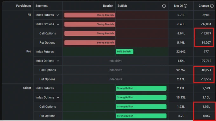Select Net OI value 92,757
Viewport: 216px width, 121px height.
[x=181, y=70]
